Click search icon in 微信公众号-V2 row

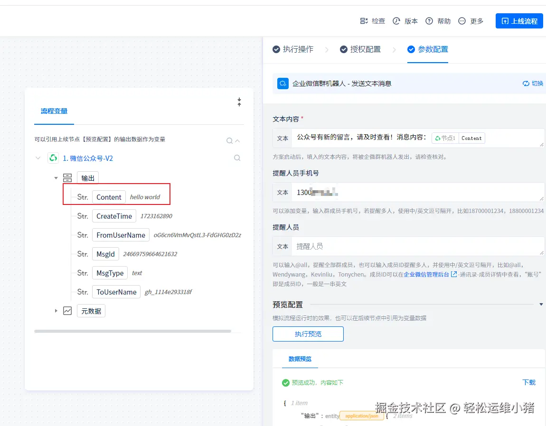click(x=237, y=157)
